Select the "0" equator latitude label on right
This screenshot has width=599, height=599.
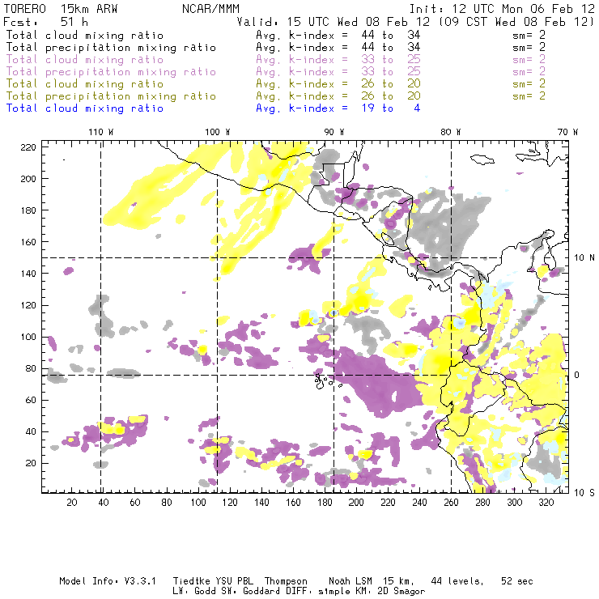click(x=577, y=375)
